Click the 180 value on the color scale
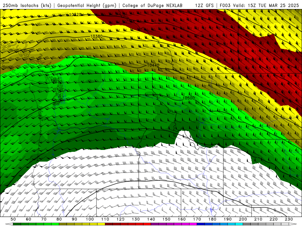Image resolution: width=302 pixels, height=226 pixels. pos(213,219)
